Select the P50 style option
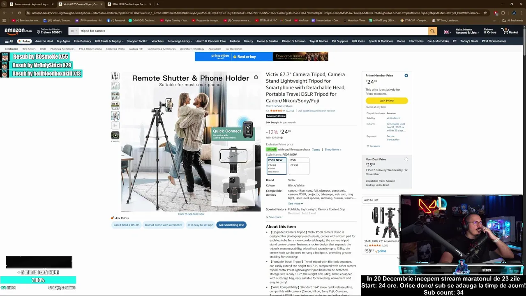 [299, 166]
